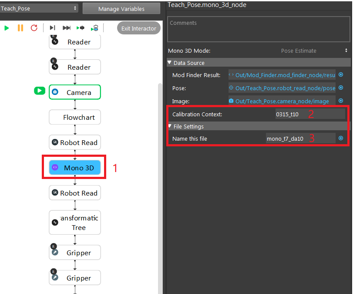Click the Calibration Context label
Image resolution: width=353 pixels, height=294 pixels.
[x=197, y=115]
